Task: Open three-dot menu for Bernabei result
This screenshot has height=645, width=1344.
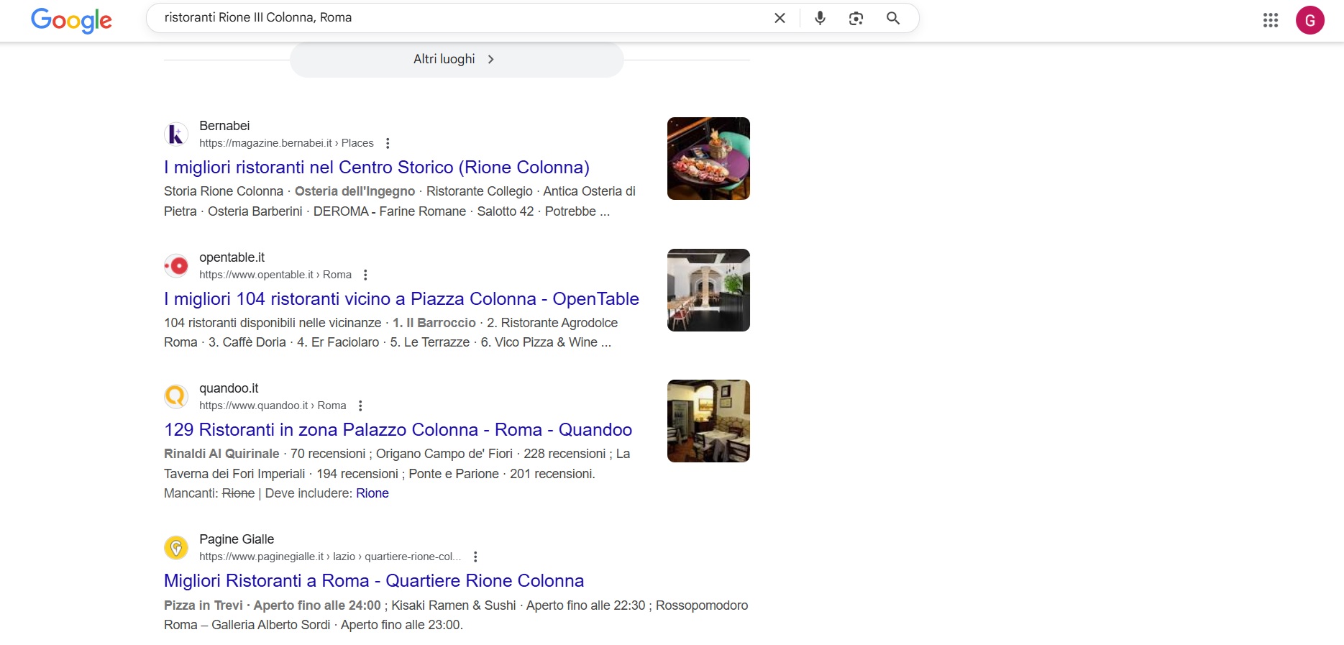Action: tap(388, 143)
